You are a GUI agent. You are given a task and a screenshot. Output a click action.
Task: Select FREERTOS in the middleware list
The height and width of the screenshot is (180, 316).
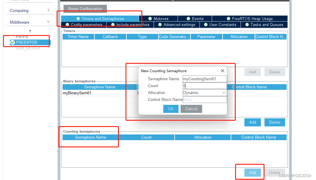30,42
